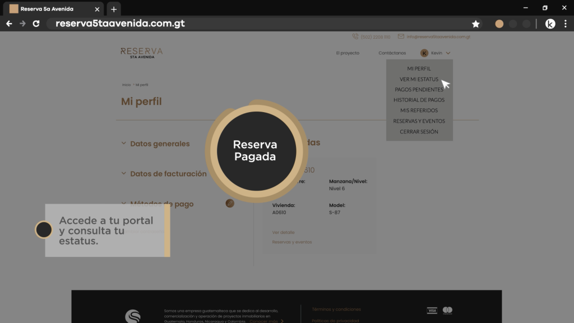Click the address bar URL
The height and width of the screenshot is (323, 574).
coord(120,24)
